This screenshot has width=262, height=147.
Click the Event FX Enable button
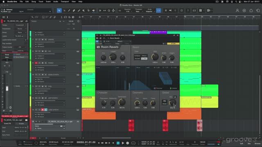click(21, 124)
